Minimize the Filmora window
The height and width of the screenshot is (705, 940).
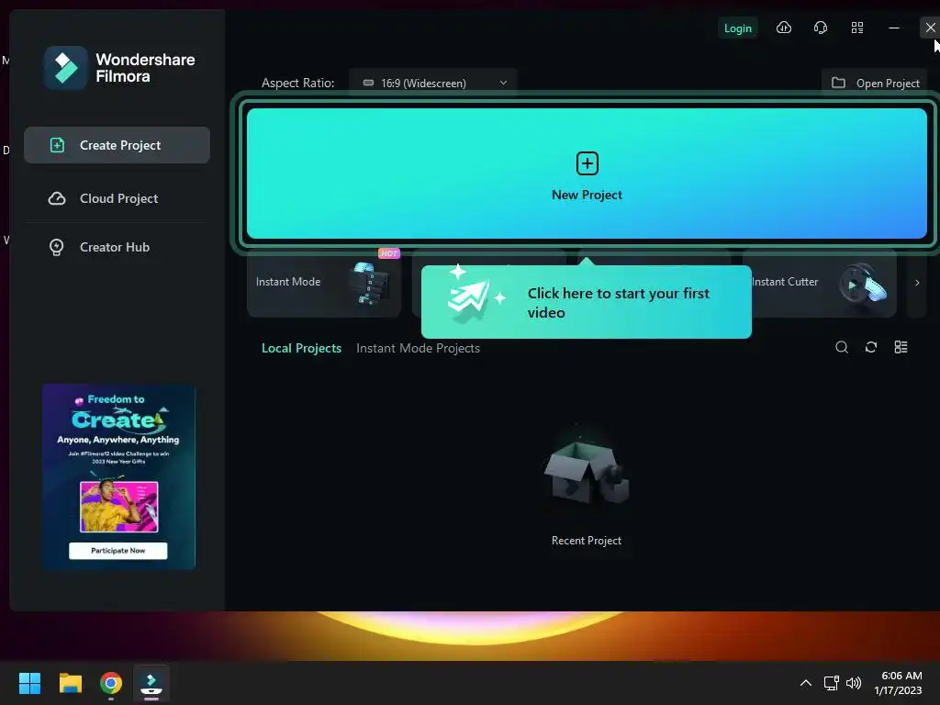pos(894,28)
